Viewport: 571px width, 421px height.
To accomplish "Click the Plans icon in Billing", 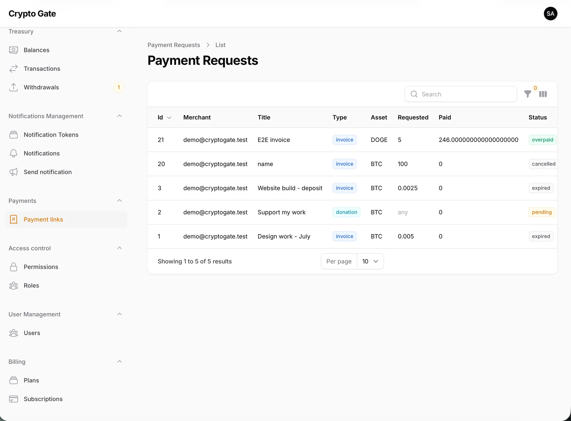I will 13,380.
